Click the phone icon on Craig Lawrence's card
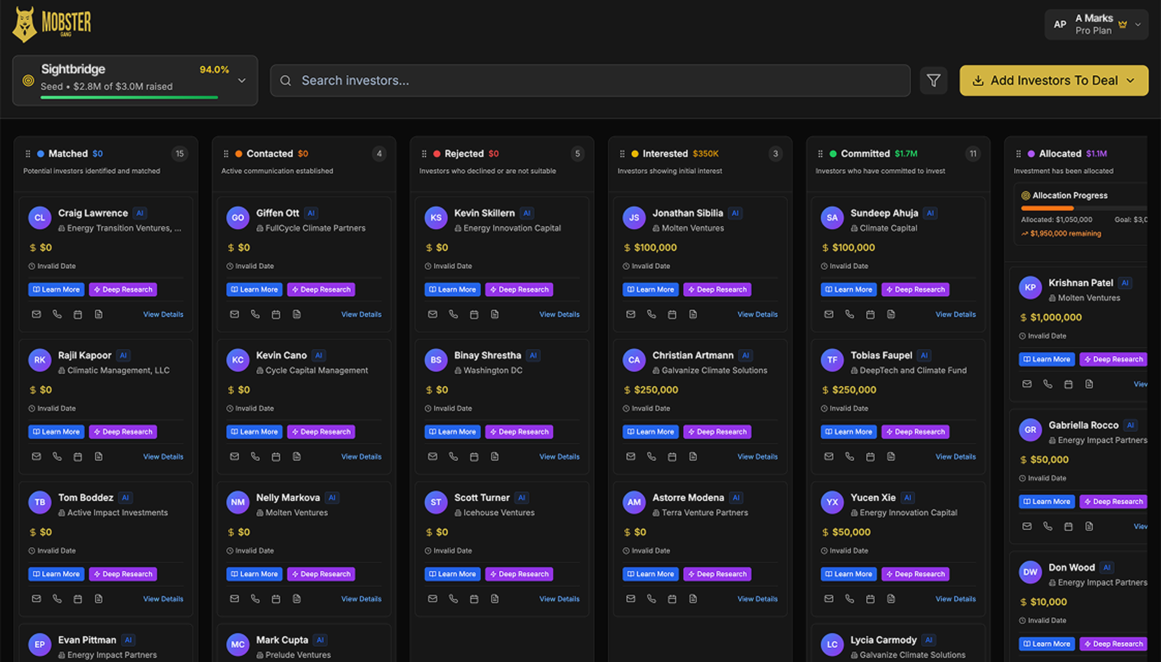The image size is (1161, 662). tap(57, 314)
